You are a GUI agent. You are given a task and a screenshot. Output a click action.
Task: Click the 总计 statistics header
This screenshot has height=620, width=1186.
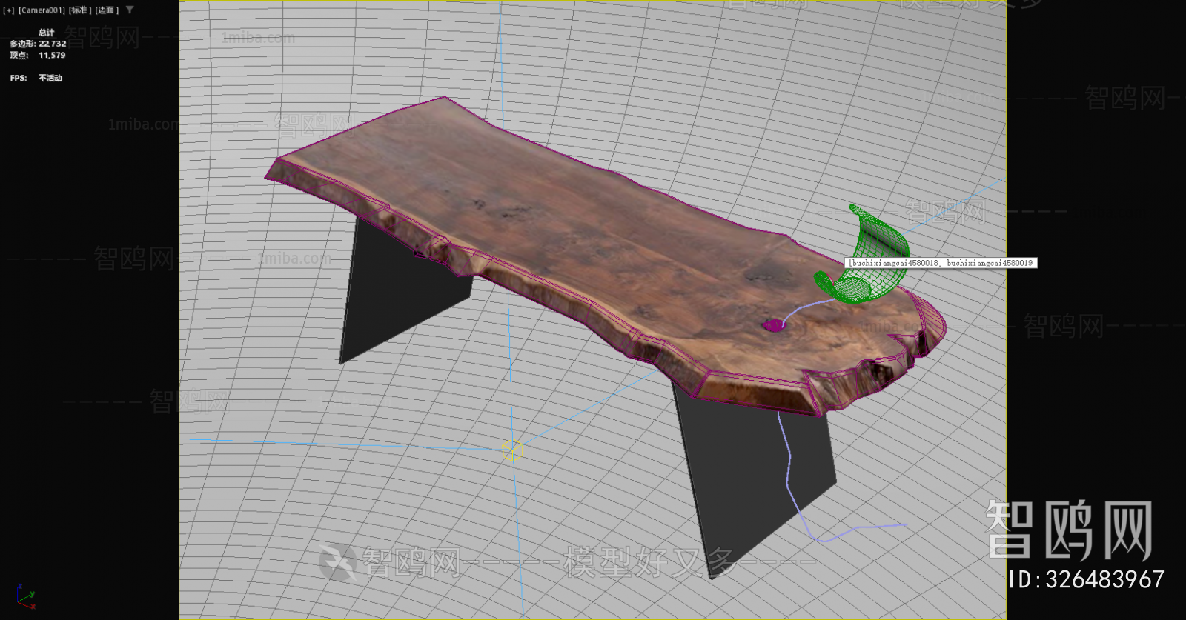click(x=46, y=33)
